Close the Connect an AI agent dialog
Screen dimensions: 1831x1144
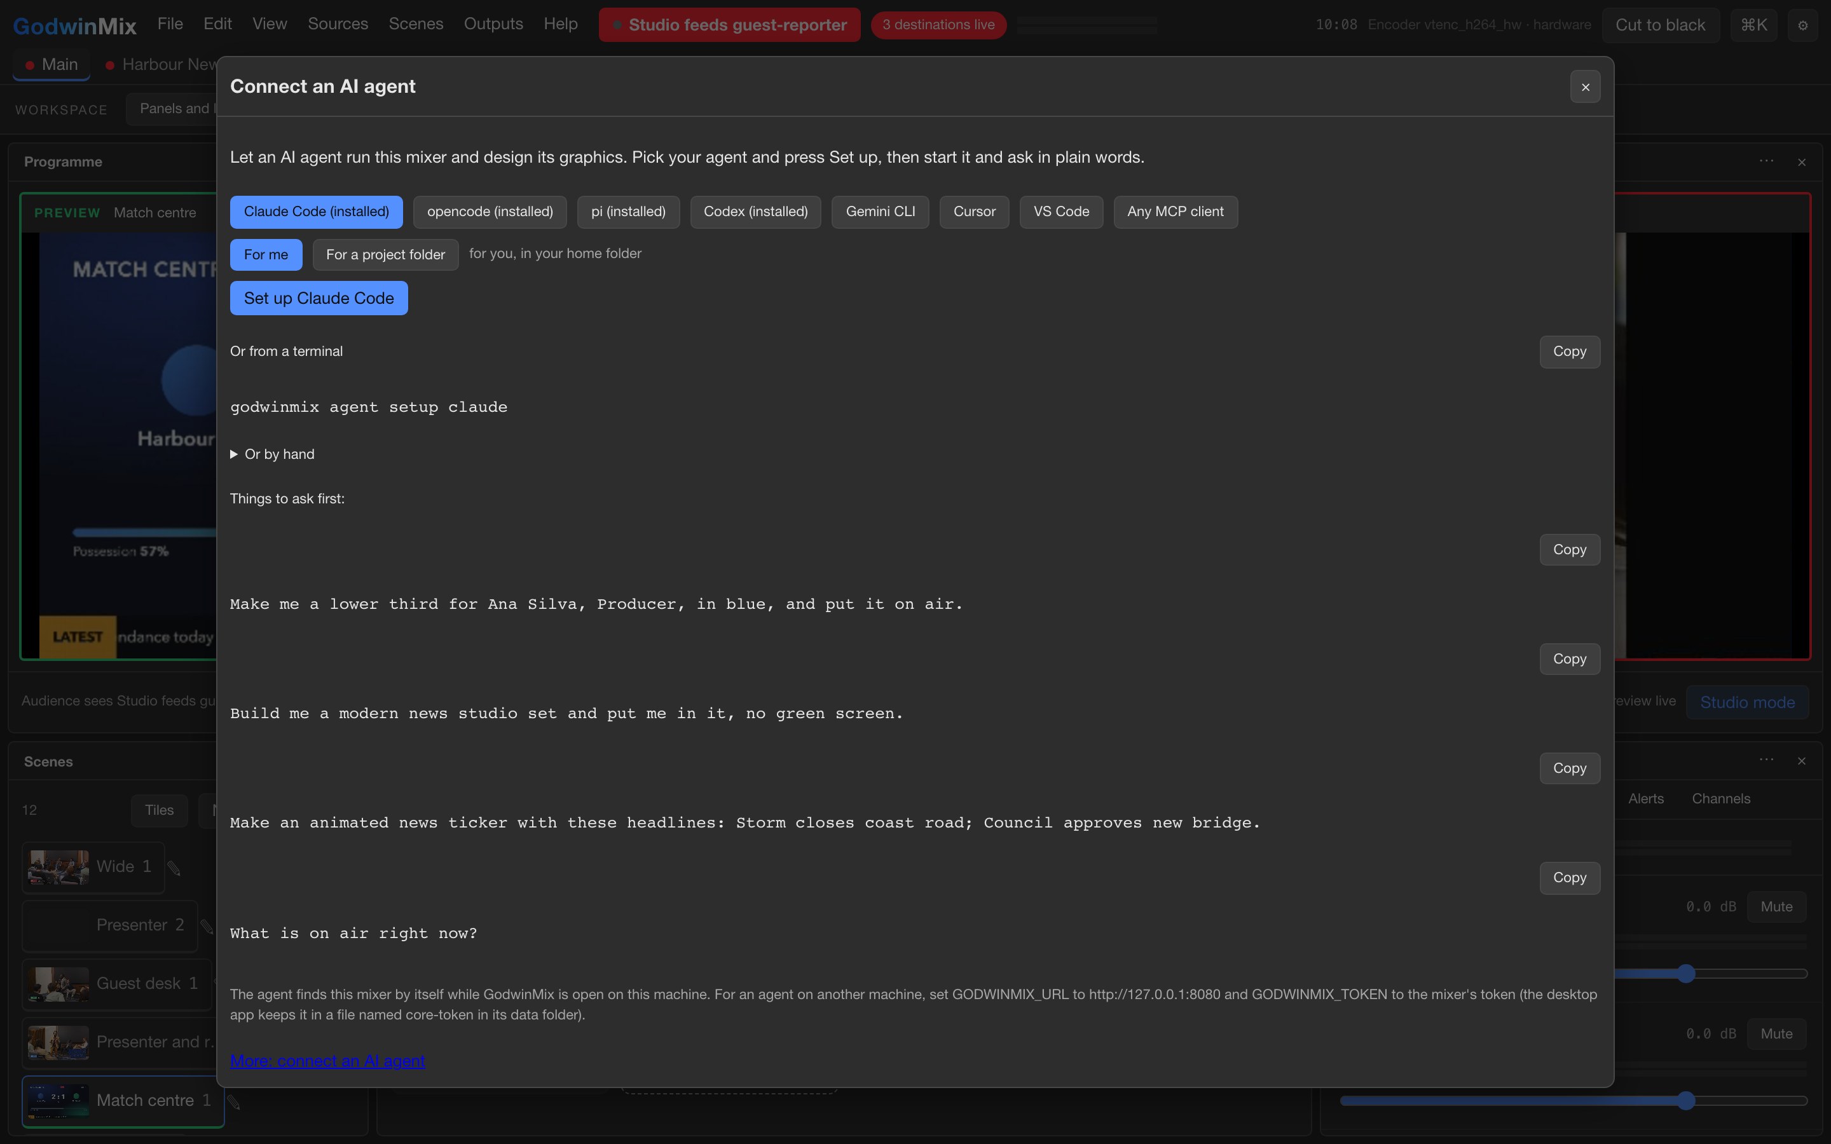[x=1585, y=87]
